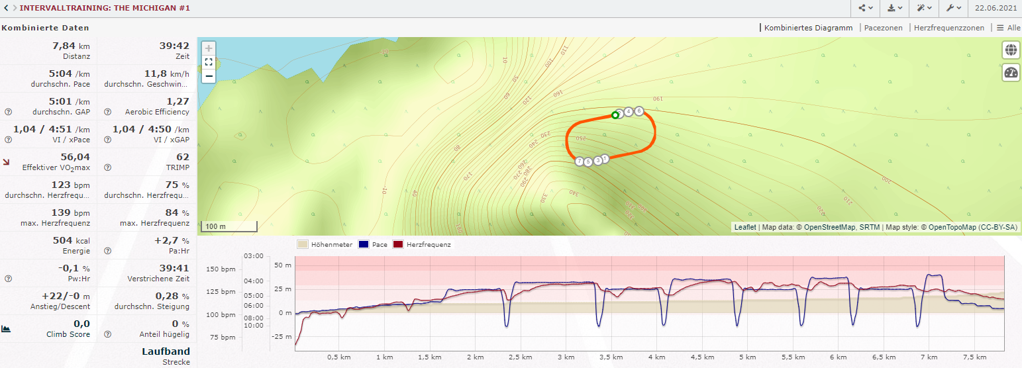Image resolution: width=1022 pixels, height=368 pixels.
Task: Click the Alle menu link
Action: (1009, 28)
